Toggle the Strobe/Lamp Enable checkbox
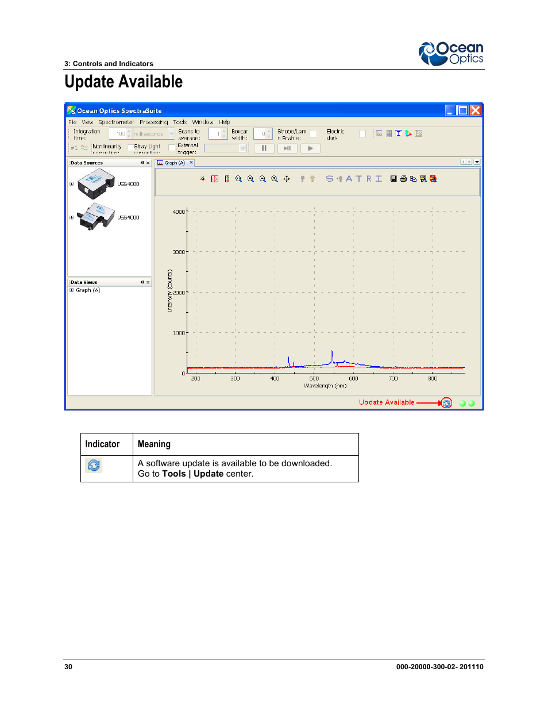 tap(314, 133)
